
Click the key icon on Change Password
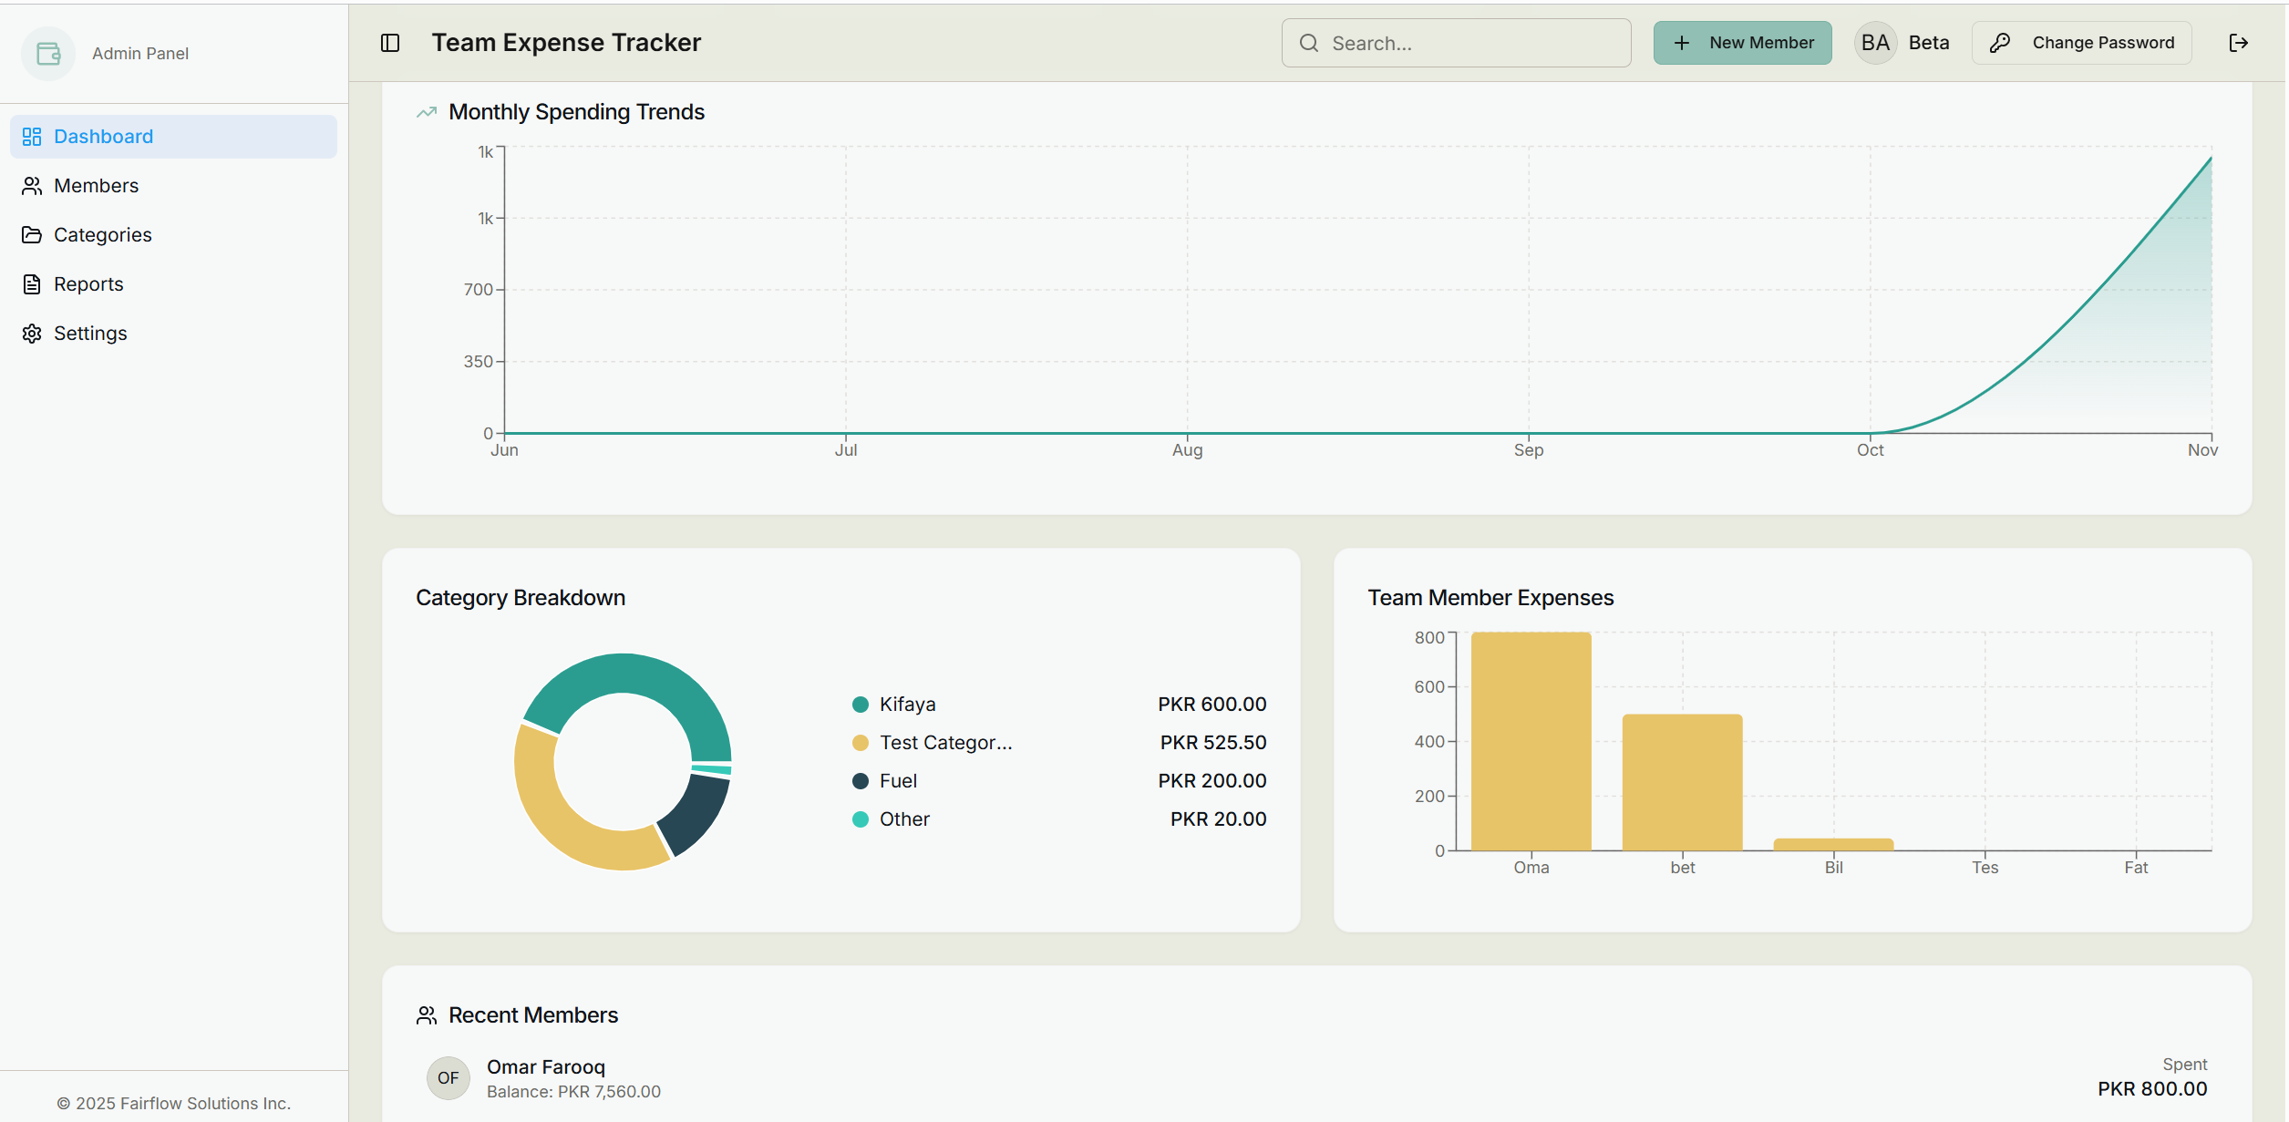tap(2000, 42)
